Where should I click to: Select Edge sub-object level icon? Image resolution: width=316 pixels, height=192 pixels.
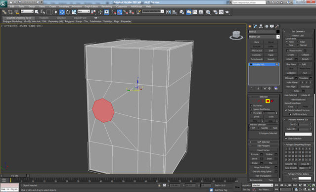click(x=259, y=101)
